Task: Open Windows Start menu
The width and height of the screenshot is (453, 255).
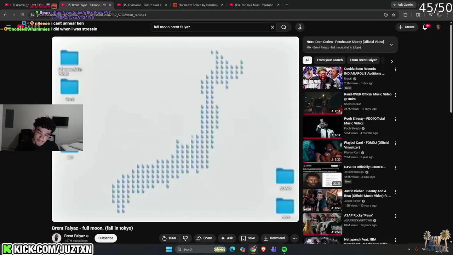Action: point(169,249)
